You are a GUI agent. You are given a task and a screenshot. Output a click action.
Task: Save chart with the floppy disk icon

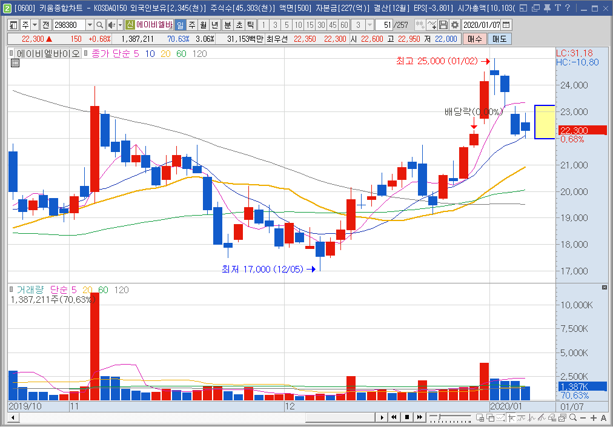(443, 25)
